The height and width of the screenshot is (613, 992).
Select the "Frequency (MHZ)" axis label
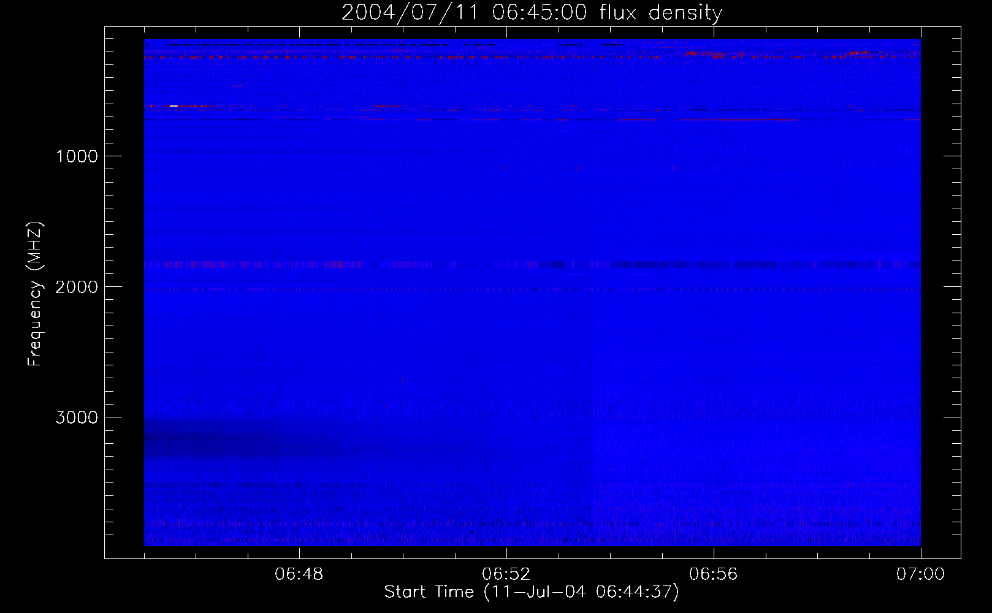35,294
